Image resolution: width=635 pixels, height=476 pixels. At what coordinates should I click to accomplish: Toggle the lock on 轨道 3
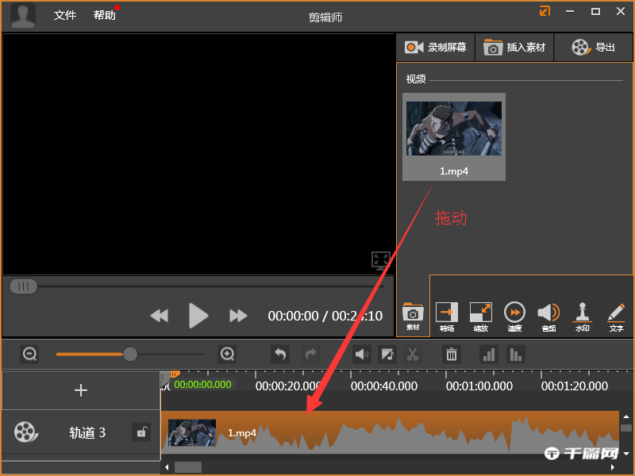[x=141, y=432]
